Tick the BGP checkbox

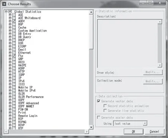14,24
